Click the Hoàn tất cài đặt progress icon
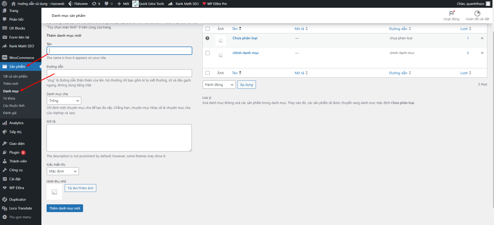The width and height of the screenshot is (494, 225). [x=477, y=13]
